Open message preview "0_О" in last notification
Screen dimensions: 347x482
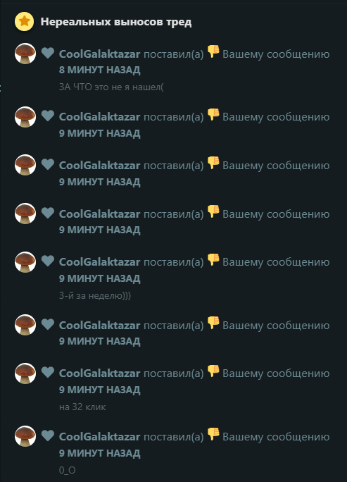coord(68,470)
